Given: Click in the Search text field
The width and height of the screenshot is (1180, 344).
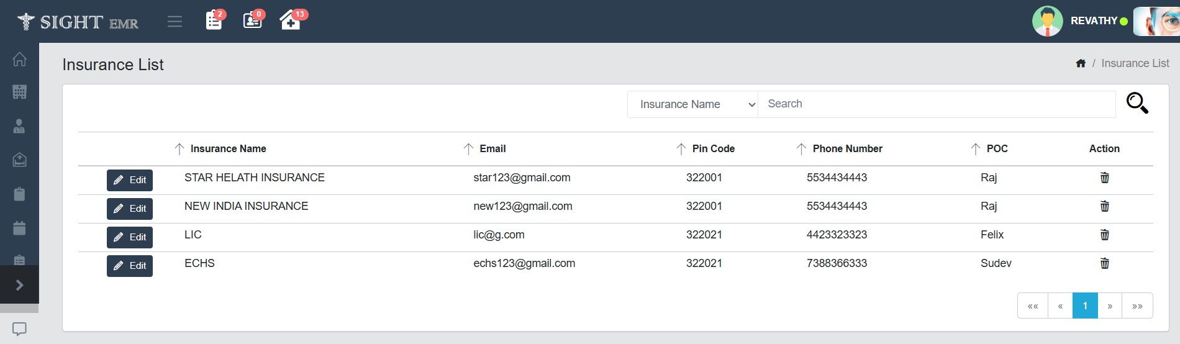Looking at the screenshot, I should tap(936, 104).
